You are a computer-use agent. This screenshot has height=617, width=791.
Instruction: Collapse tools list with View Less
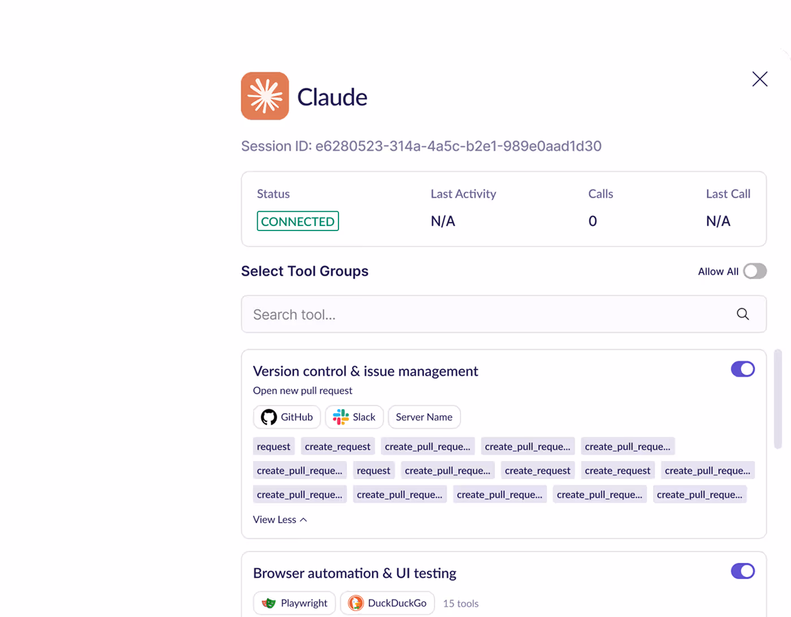pos(280,519)
